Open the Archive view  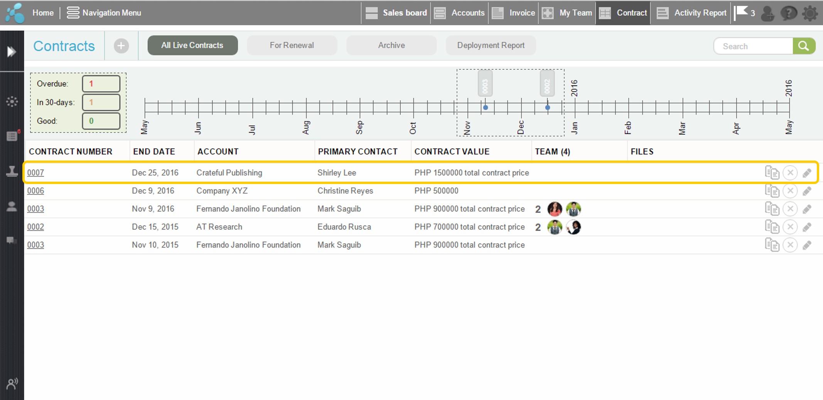(391, 45)
